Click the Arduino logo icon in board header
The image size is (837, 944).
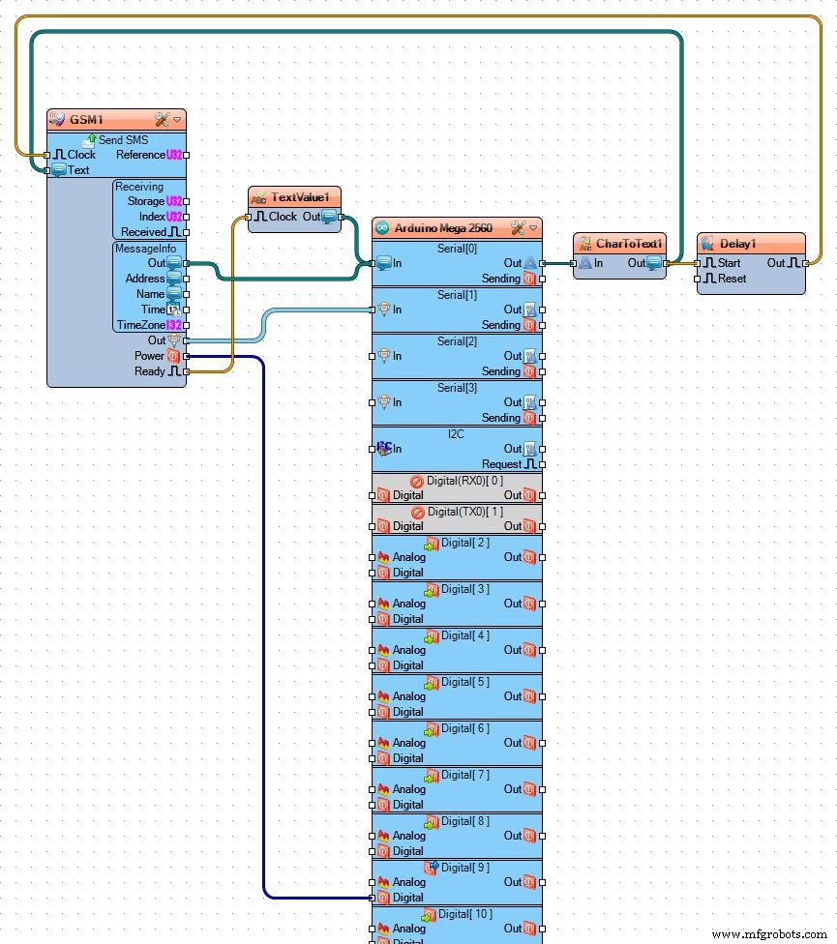[x=382, y=228]
